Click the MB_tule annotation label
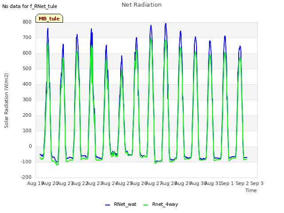The height and width of the screenshot is (213, 284). pyautogui.click(x=49, y=19)
